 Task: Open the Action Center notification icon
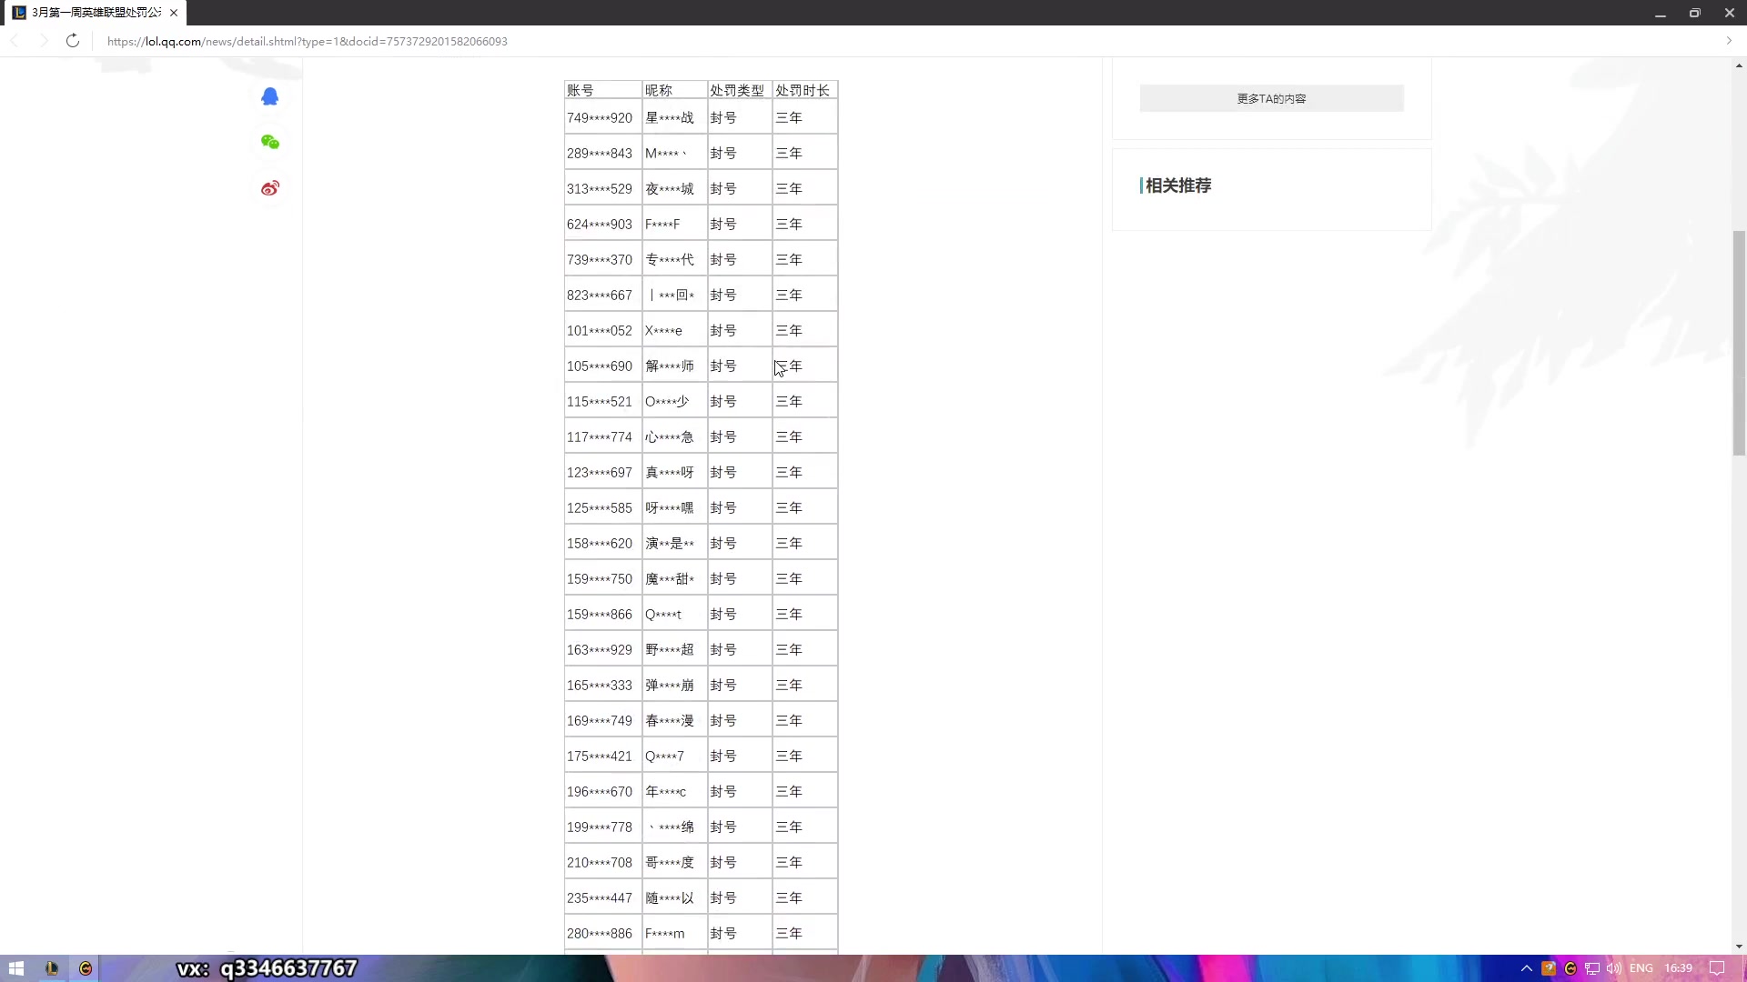1716,967
